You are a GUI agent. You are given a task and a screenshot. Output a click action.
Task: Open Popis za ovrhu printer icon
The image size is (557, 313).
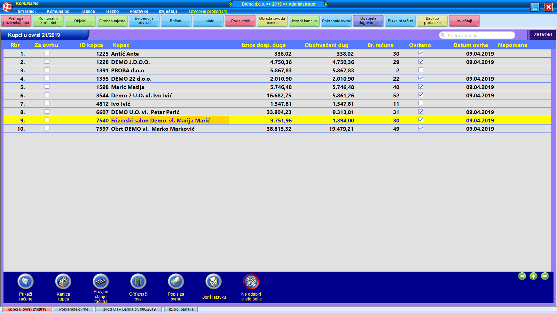pos(176,282)
